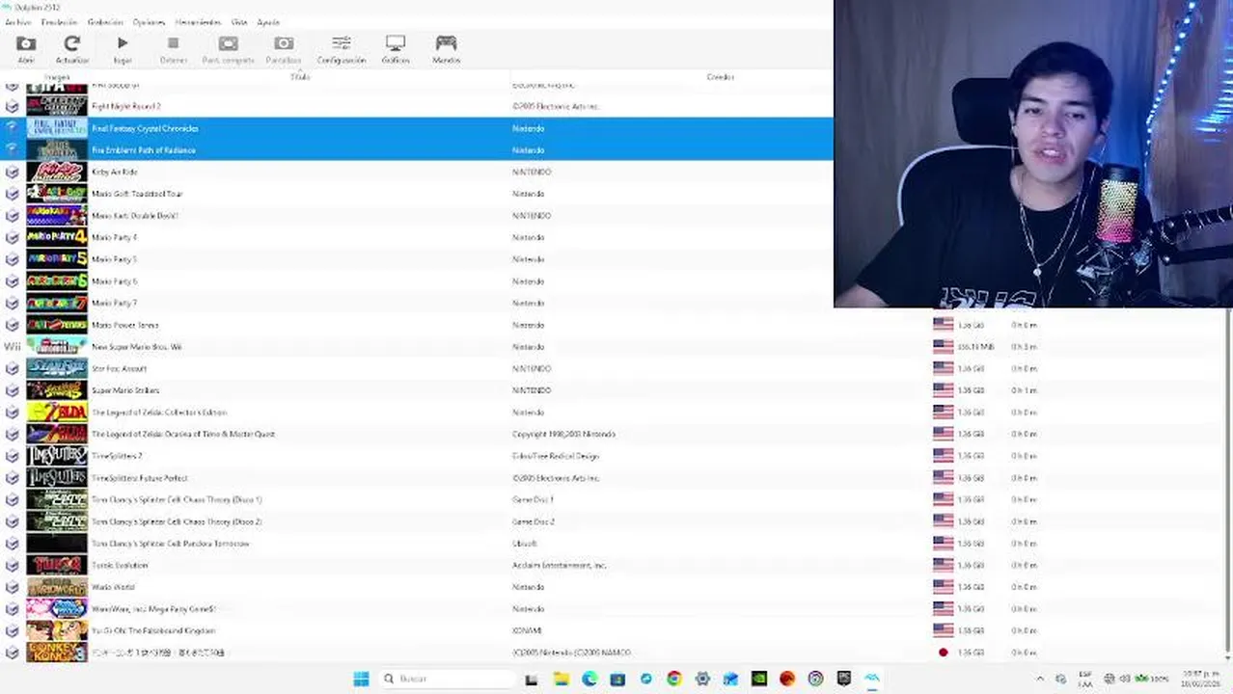Open the Epic Games taskbar icon
1233x694 pixels.
844,679
